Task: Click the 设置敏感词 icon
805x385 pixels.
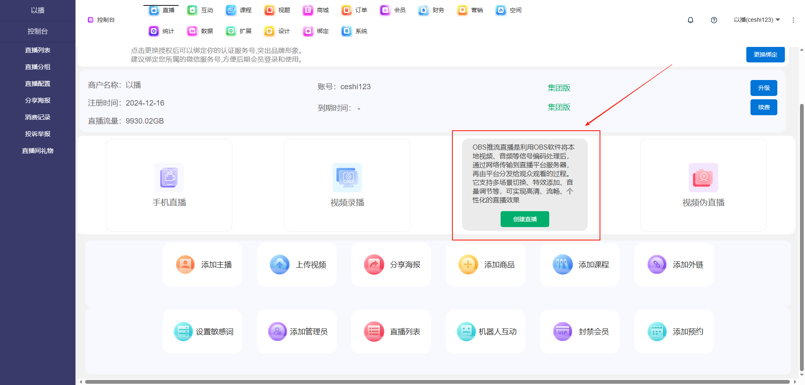Action: (183, 332)
